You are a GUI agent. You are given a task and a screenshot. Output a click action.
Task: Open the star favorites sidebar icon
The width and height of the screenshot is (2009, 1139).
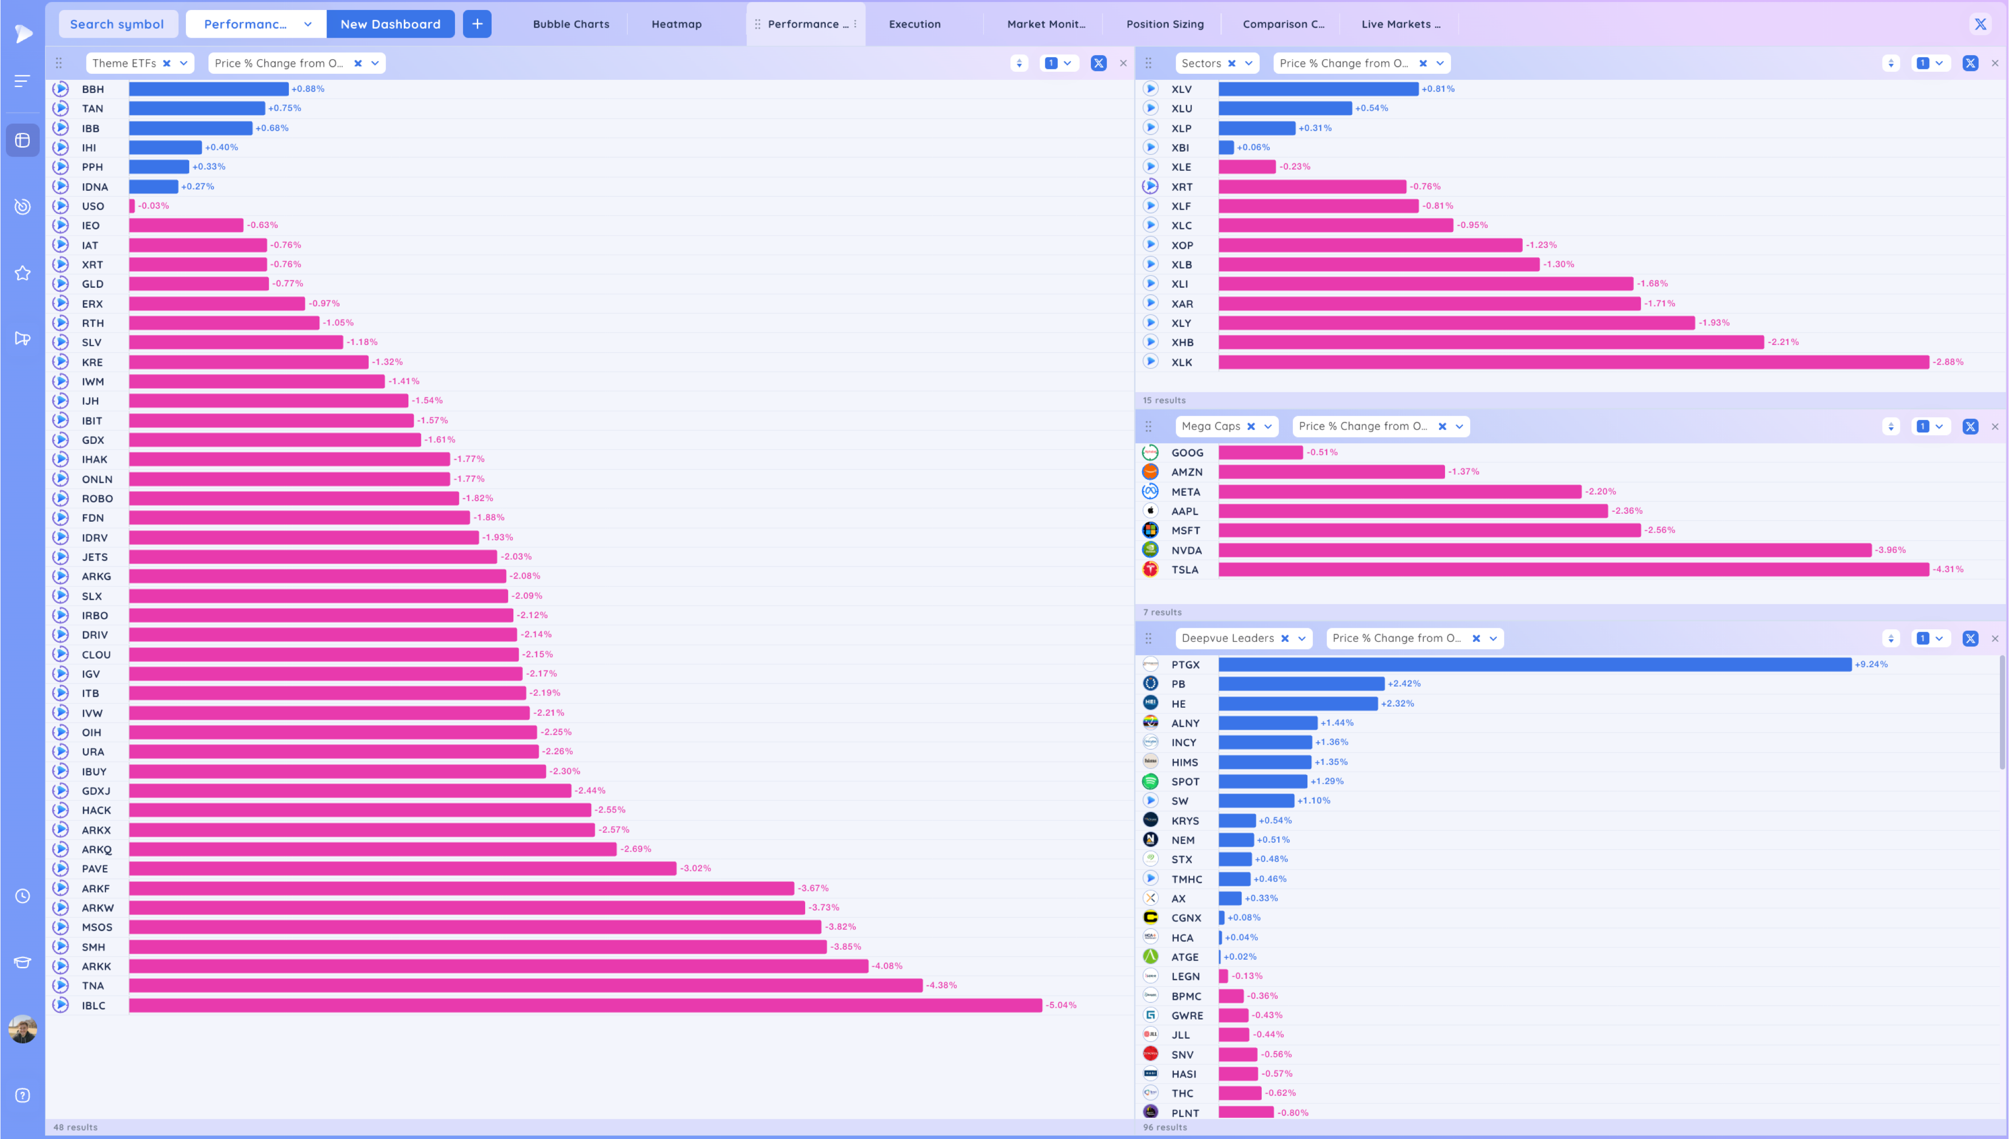tap(23, 273)
